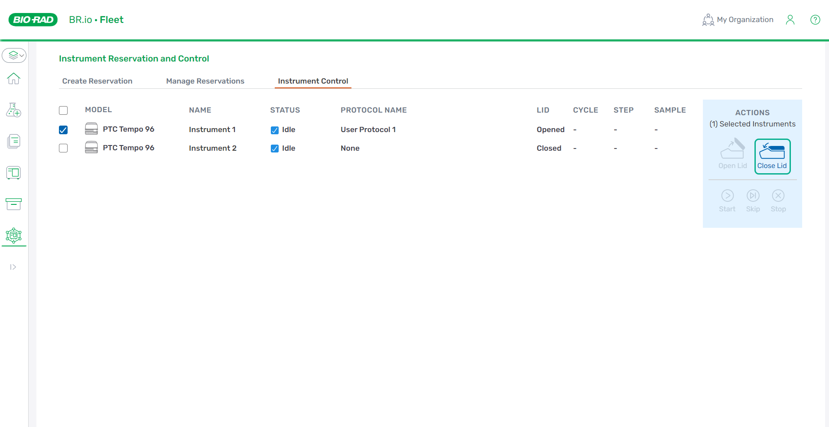This screenshot has height=427, width=829.
Task: Click the Home icon in sidebar
Action: (14, 79)
